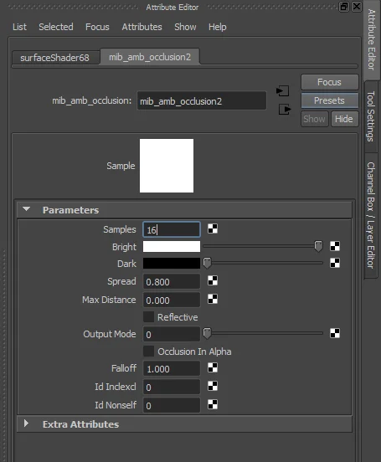Click the map button next to Falloff
Viewport: 381px width, 462px height.
213,367
